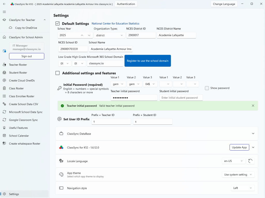Click the Student Roster icon
Screen dimensions: 265x198
[4, 73]
